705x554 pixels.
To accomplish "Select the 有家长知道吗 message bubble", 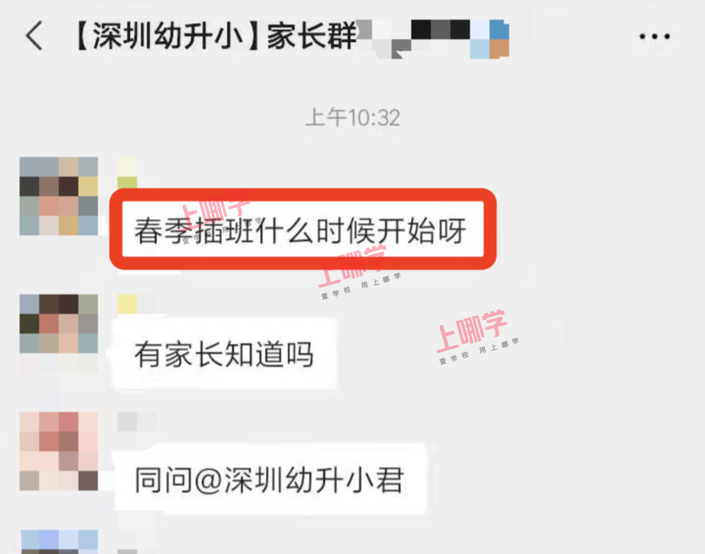I will point(224,354).
